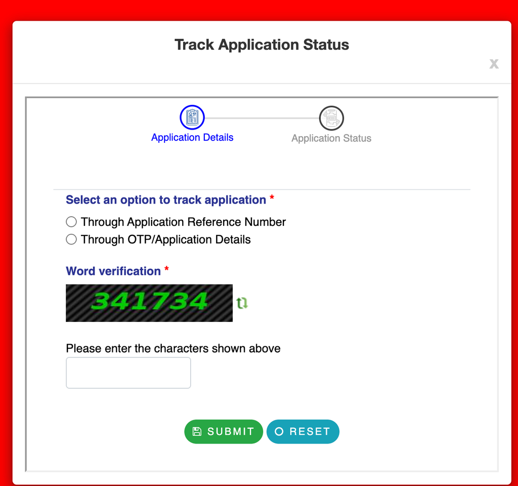Viewport: 518px width, 486px height.
Task: Click the green SUBMIT button
Action: coord(224,431)
